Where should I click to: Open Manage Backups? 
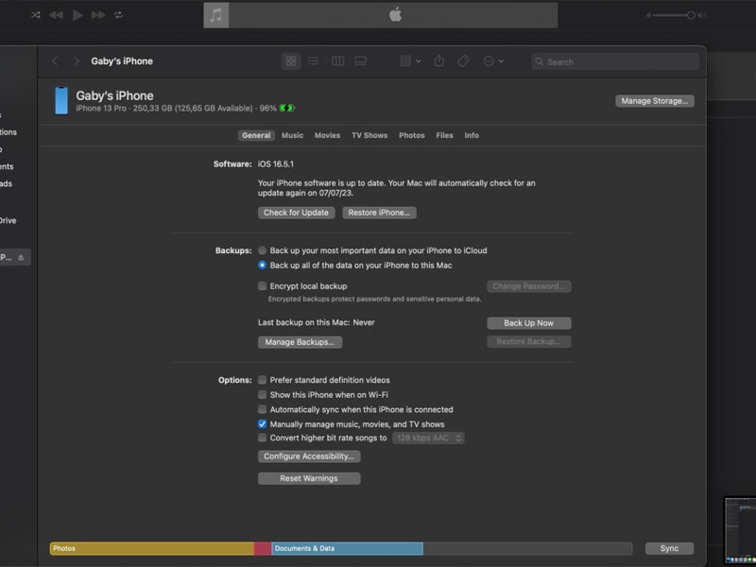click(x=300, y=342)
